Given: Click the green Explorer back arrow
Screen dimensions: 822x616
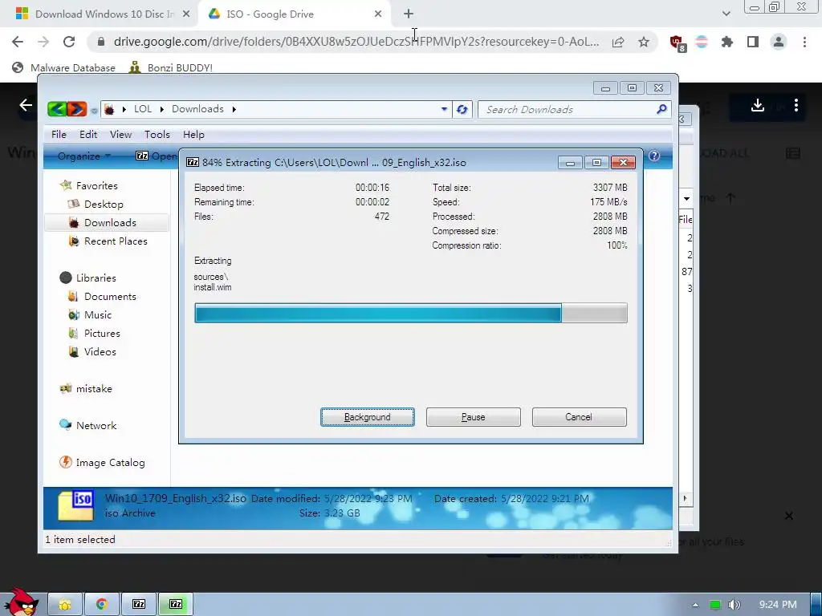Looking at the screenshot, I should pos(57,109).
